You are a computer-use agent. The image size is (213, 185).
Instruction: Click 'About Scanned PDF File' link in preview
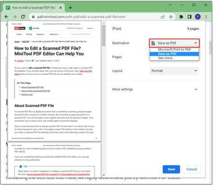33,87
